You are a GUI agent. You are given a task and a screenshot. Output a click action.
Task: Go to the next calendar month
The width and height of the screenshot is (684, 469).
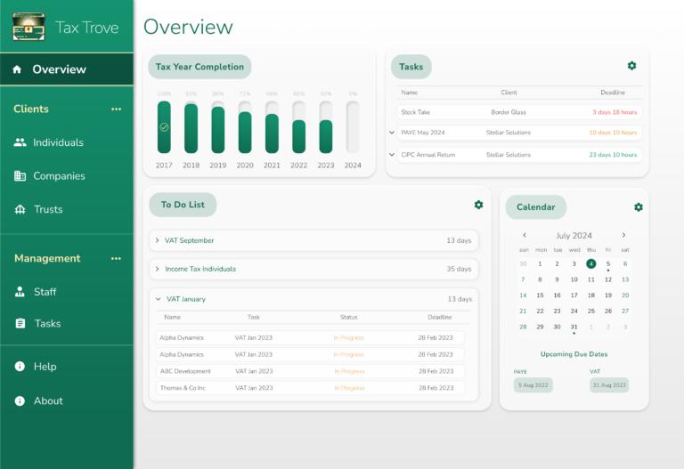[623, 236]
